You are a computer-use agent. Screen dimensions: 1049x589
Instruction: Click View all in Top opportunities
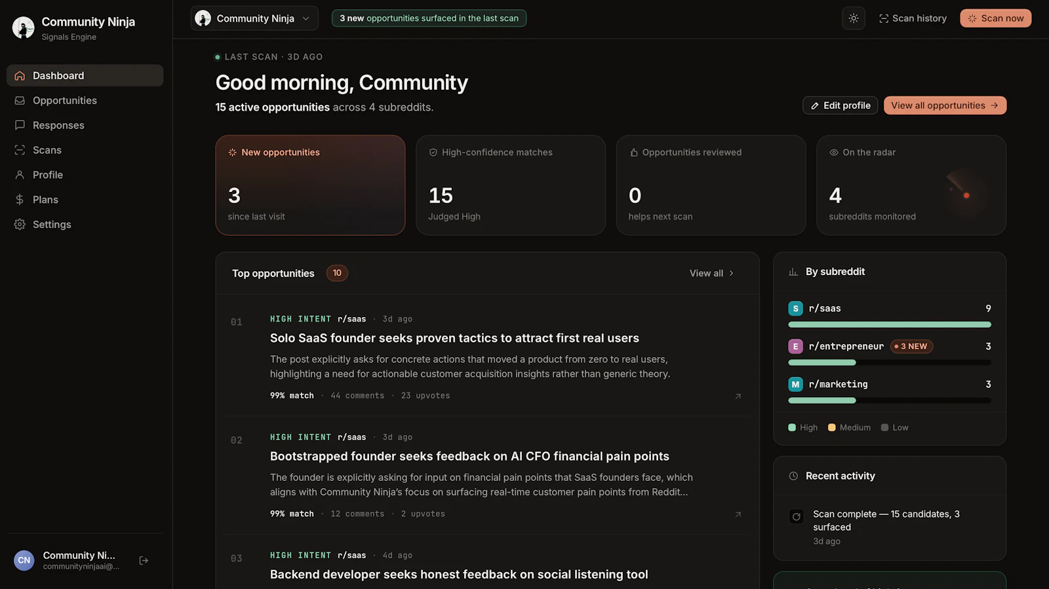(x=711, y=273)
